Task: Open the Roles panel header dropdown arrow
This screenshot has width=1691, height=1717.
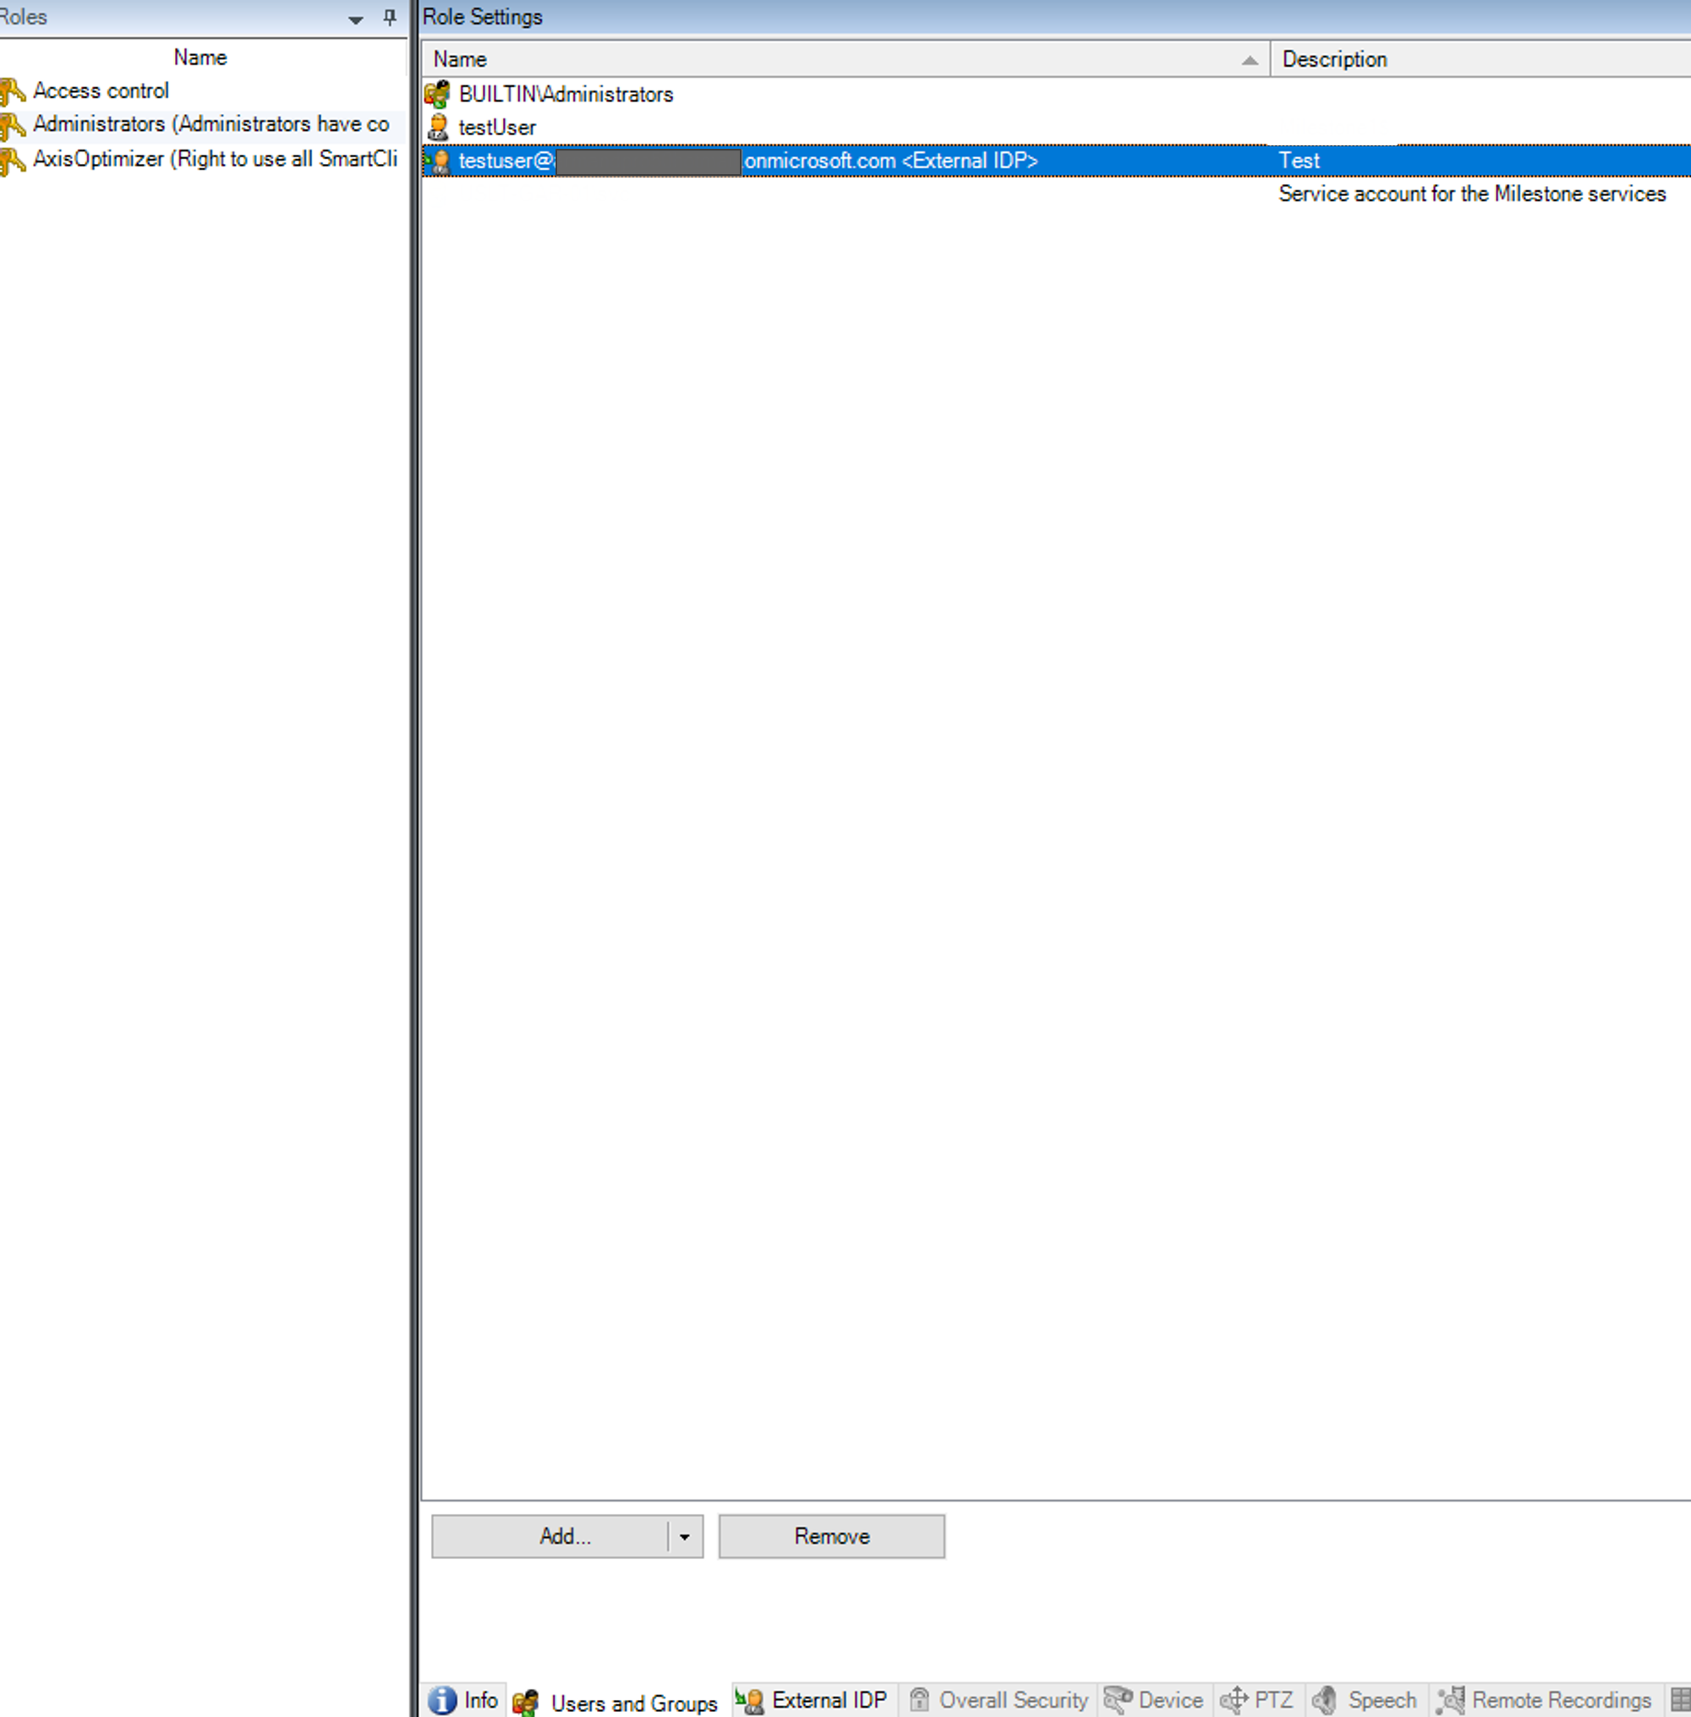Action: click(357, 17)
